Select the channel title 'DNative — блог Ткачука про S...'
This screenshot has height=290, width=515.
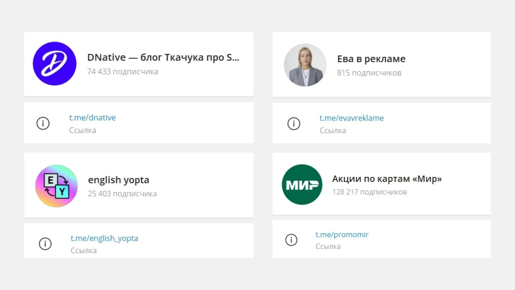pos(163,57)
